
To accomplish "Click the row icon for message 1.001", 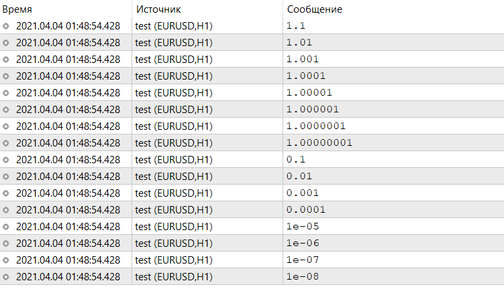I will [7, 60].
